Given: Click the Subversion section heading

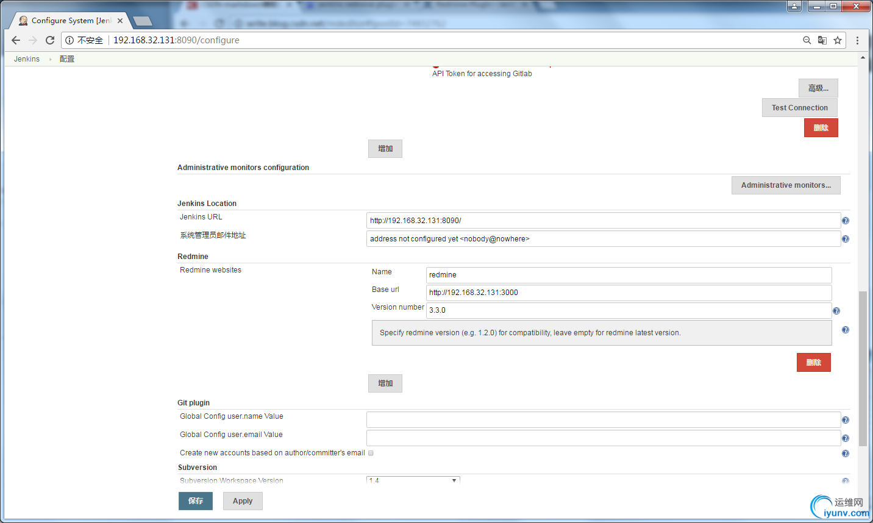Looking at the screenshot, I should tap(198, 468).
